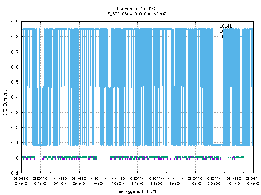Select the file name E_SC20080410000000.sfduZ subtitle
261x195 pixels.
coord(137,14)
